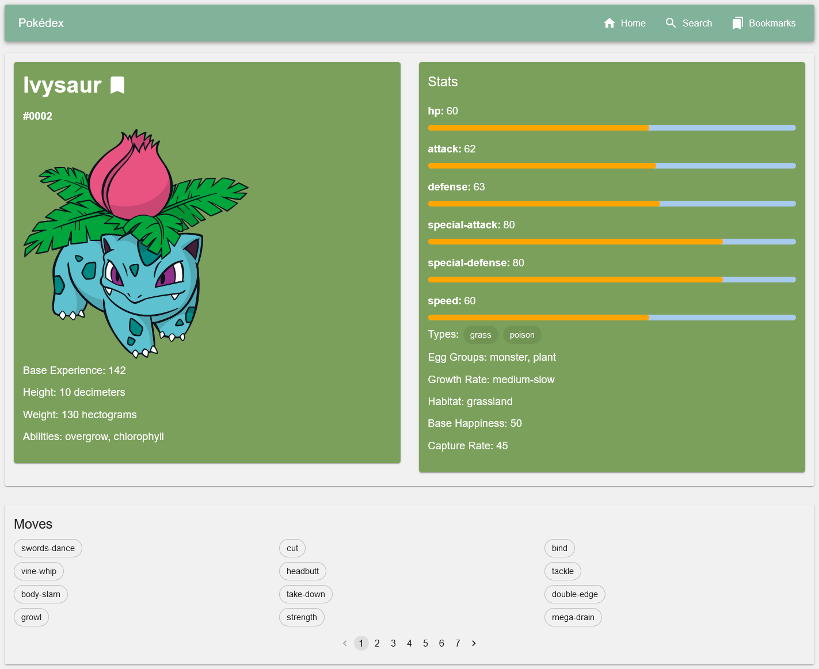Open the Bookmarks nav label
Viewport: 819px width, 669px height.
coord(772,23)
